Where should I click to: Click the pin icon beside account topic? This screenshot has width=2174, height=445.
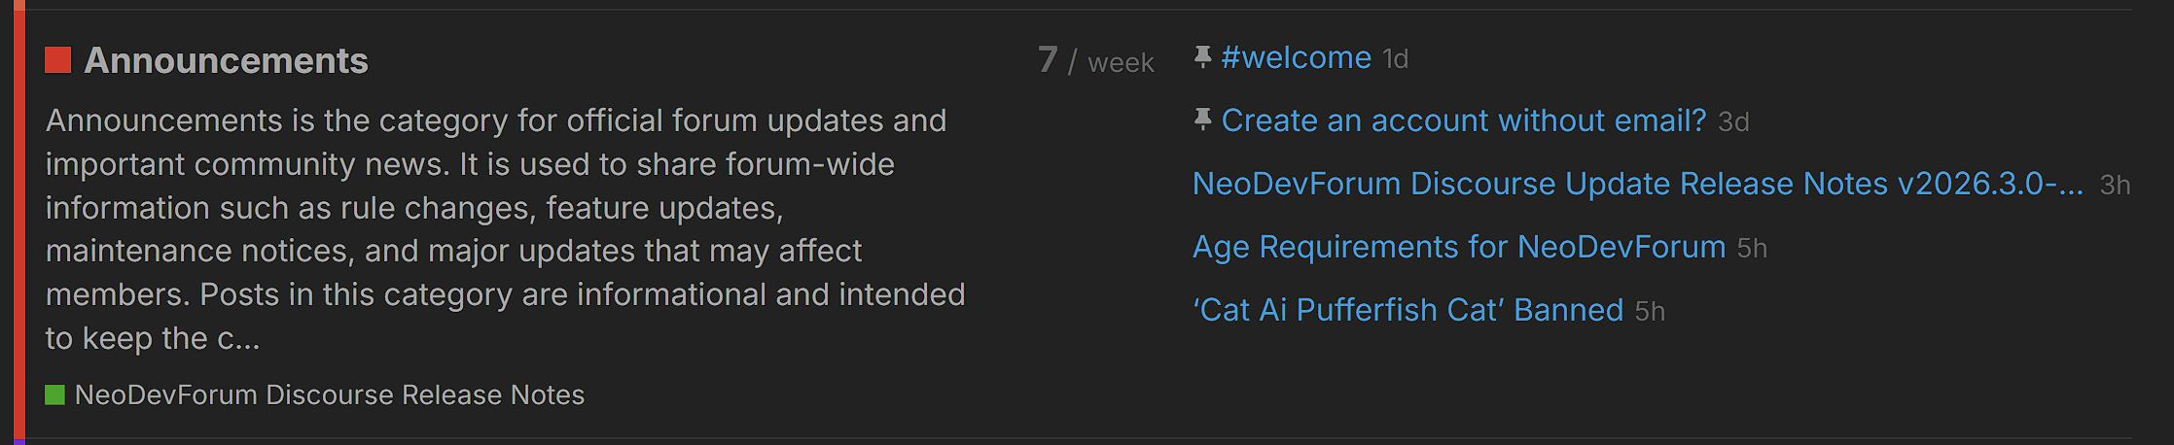coord(1202,120)
